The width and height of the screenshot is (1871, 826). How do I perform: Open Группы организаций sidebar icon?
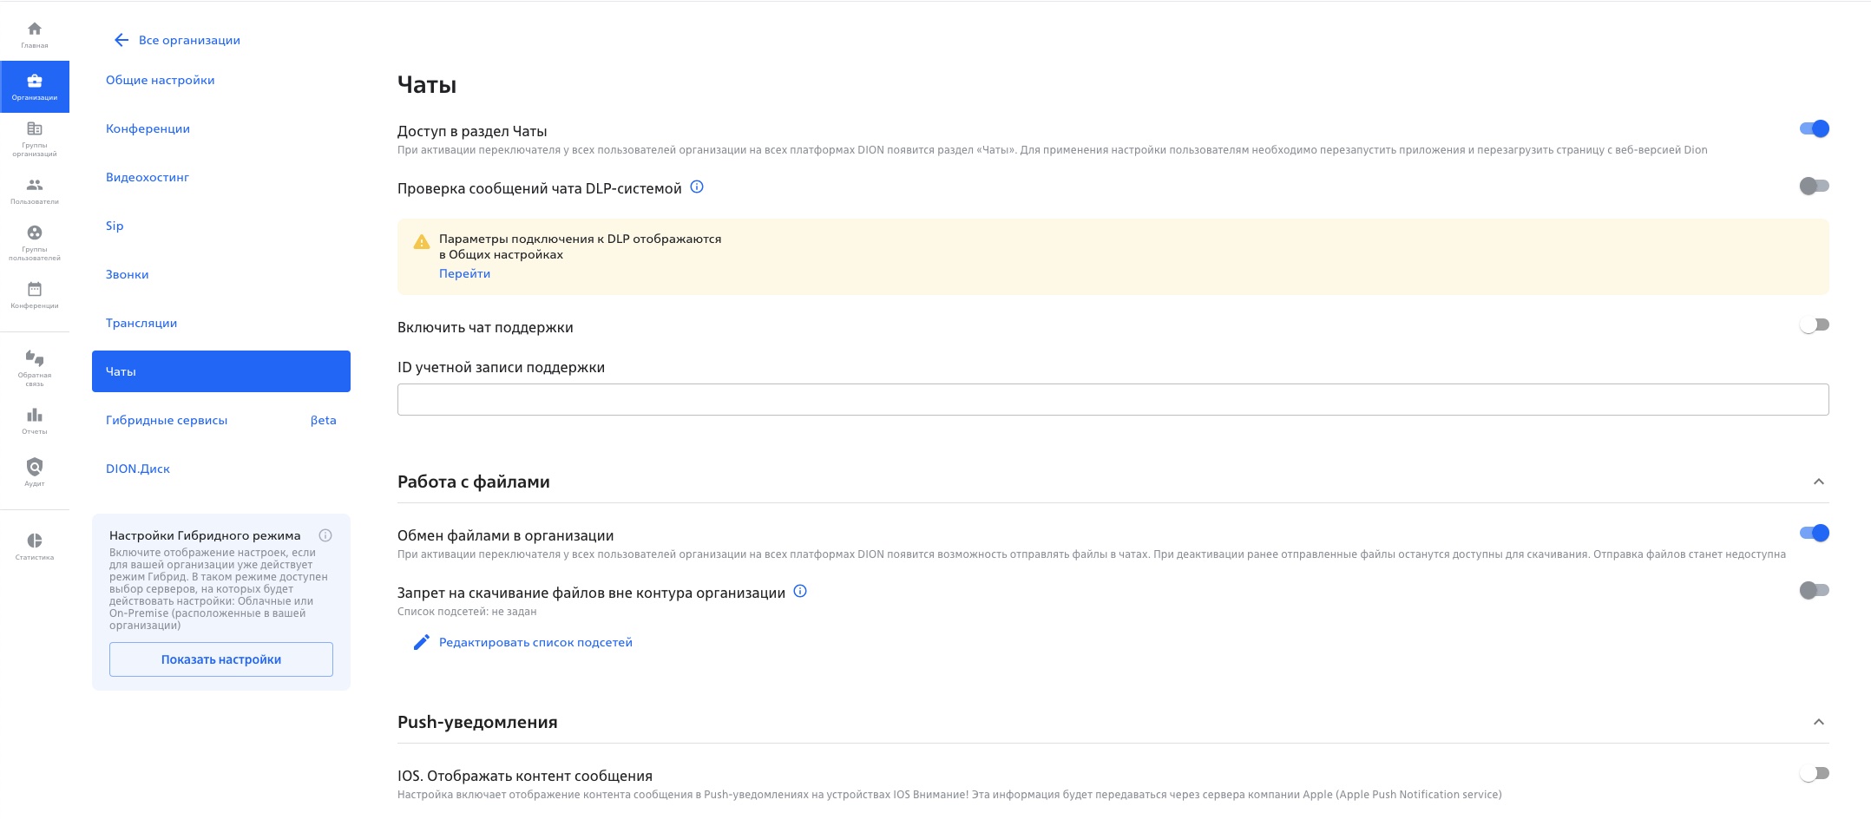(x=35, y=129)
